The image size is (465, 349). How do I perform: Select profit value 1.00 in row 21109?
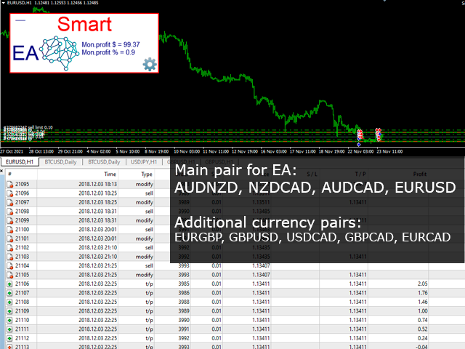click(x=422, y=311)
